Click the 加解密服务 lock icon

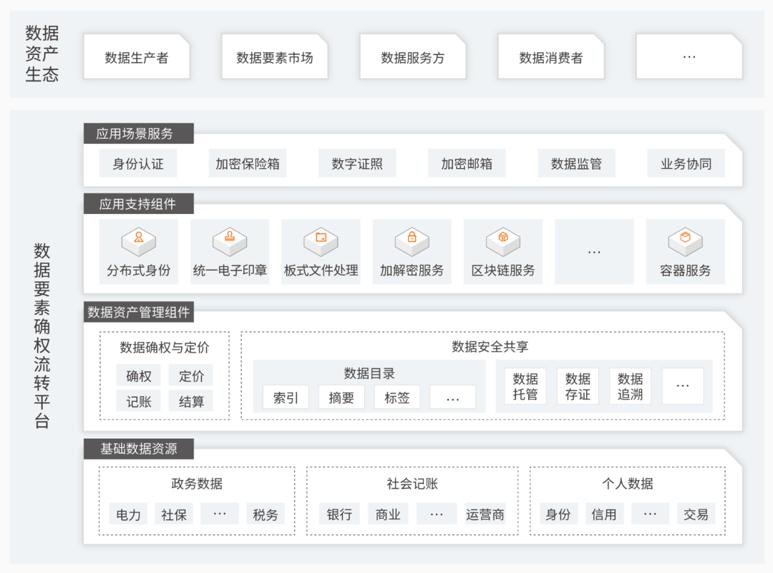pyautogui.click(x=412, y=242)
